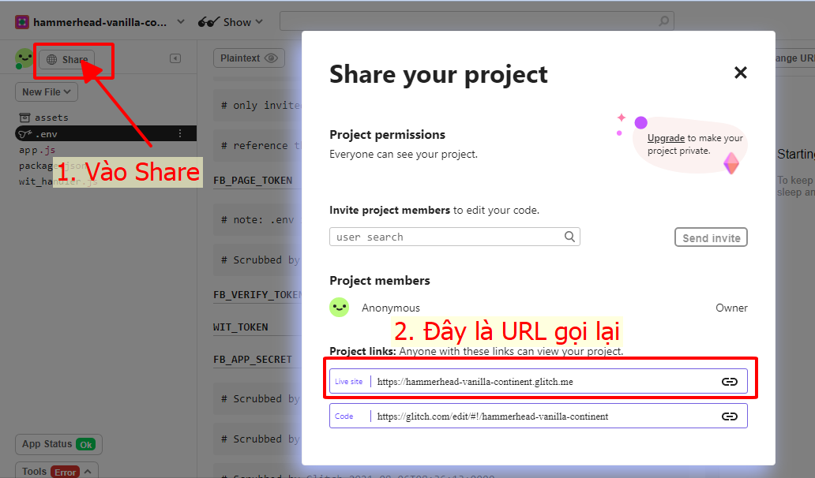Click the magnifier icon in top search bar
The image size is (815, 478).
click(663, 21)
